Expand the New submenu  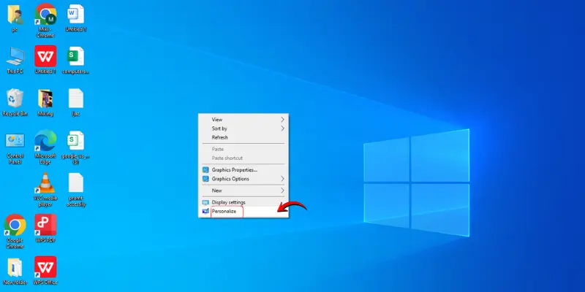tap(244, 191)
